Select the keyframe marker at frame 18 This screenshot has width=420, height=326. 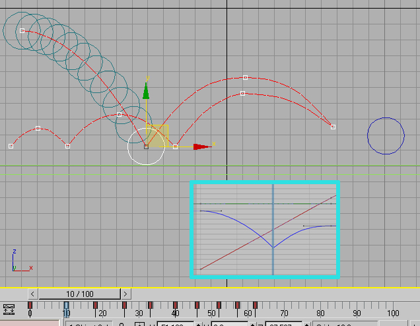[x=95, y=306]
